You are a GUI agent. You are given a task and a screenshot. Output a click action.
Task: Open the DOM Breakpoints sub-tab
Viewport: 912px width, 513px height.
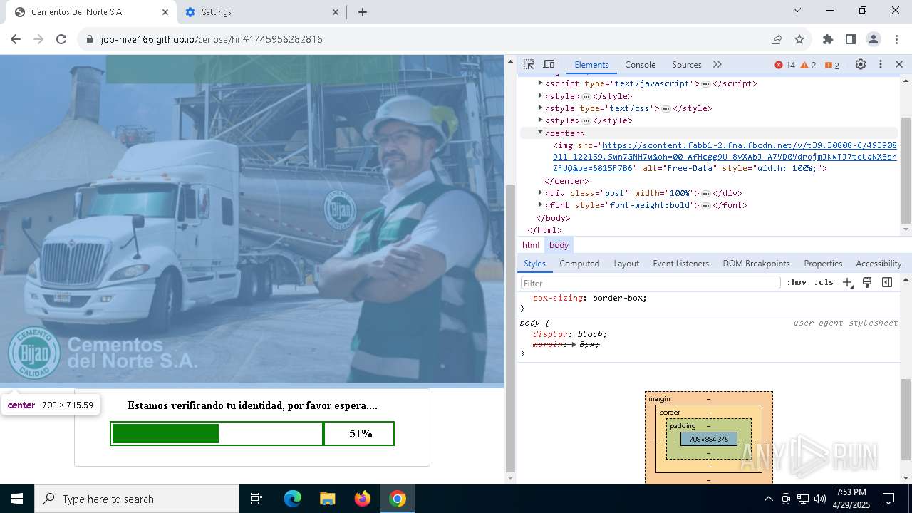pos(756,264)
